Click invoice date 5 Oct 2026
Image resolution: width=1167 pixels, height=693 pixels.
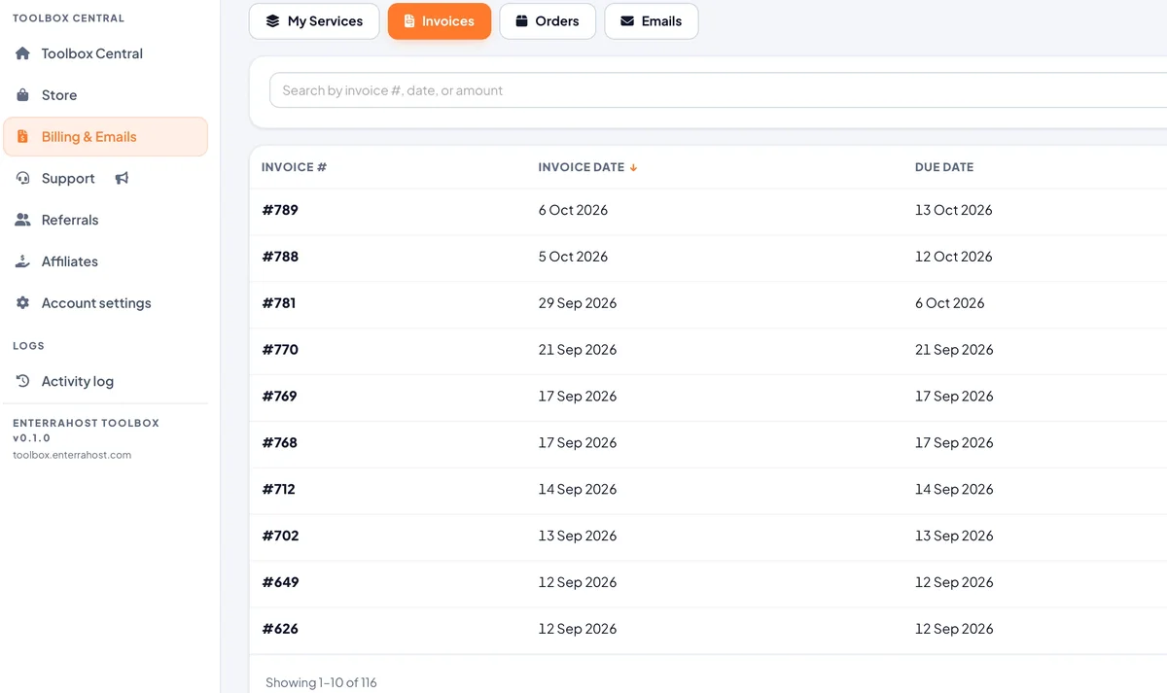pos(573,257)
